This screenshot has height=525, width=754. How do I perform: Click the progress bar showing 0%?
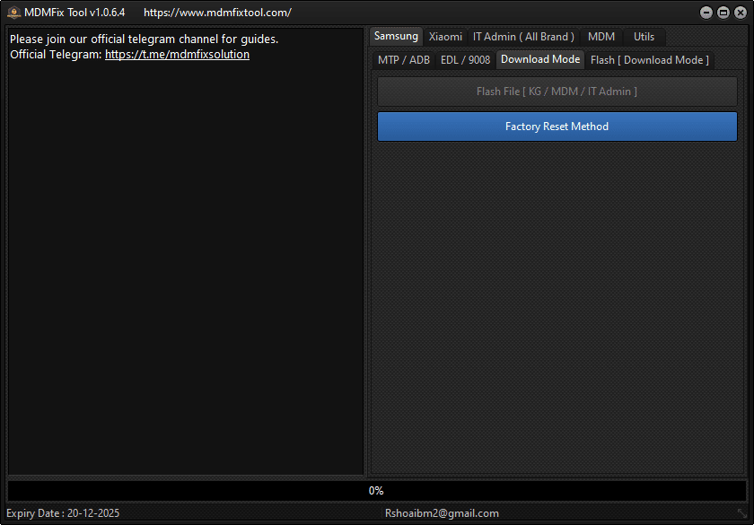(x=376, y=490)
